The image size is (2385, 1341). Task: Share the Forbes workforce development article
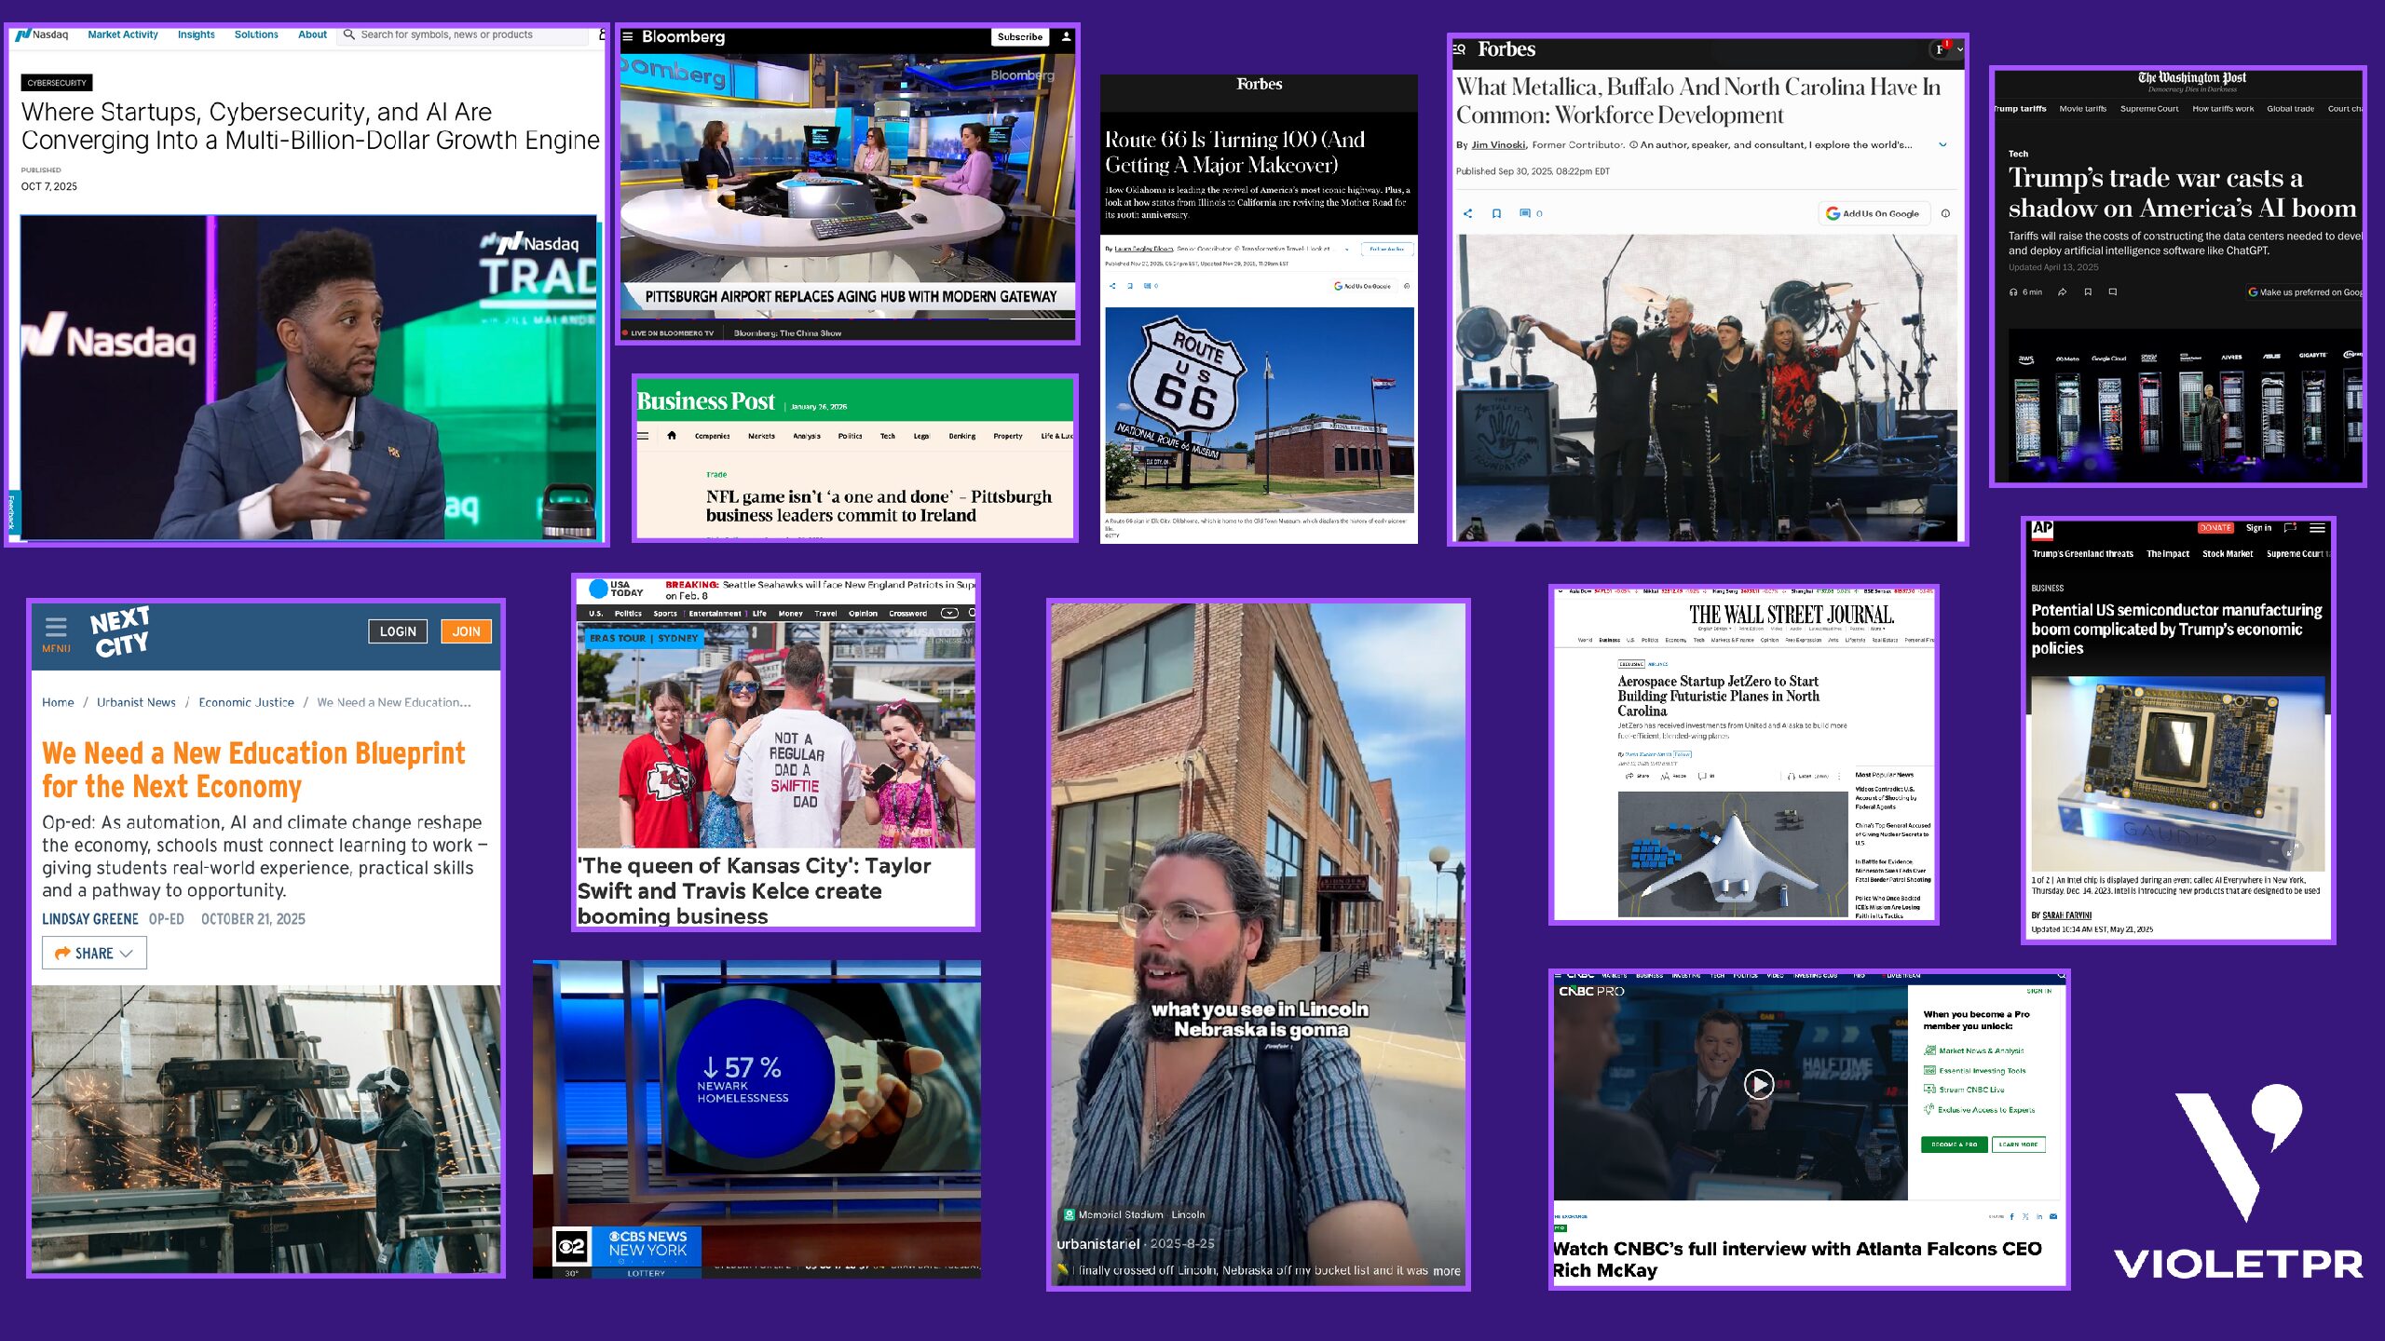coord(1467,213)
